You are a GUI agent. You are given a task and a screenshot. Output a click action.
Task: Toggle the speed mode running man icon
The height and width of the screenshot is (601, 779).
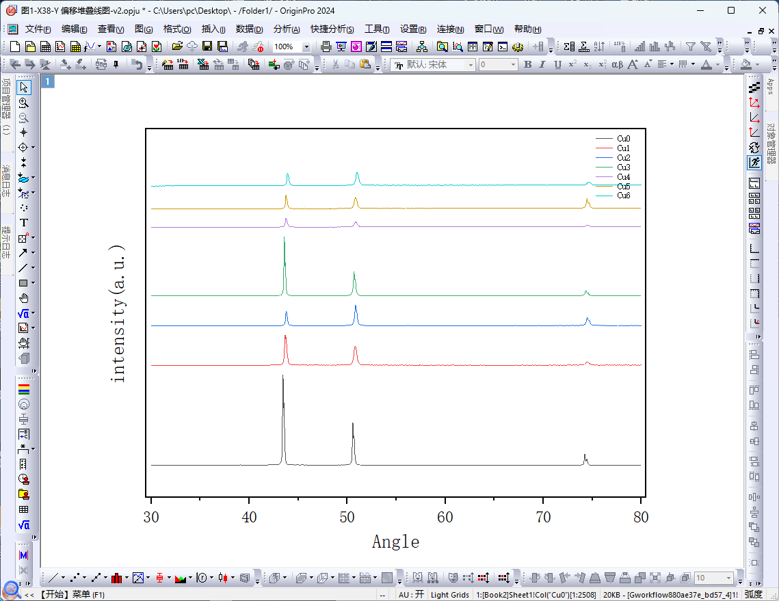tap(754, 163)
